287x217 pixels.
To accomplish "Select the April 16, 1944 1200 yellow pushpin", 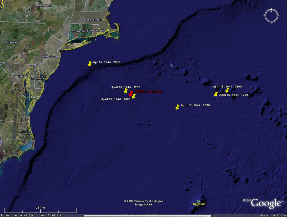I will pyautogui.click(x=126, y=91).
